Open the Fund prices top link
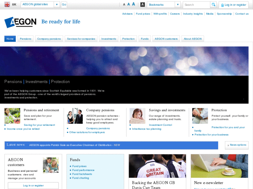Viewport: 253px width, 189px height. [x=143, y=14]
